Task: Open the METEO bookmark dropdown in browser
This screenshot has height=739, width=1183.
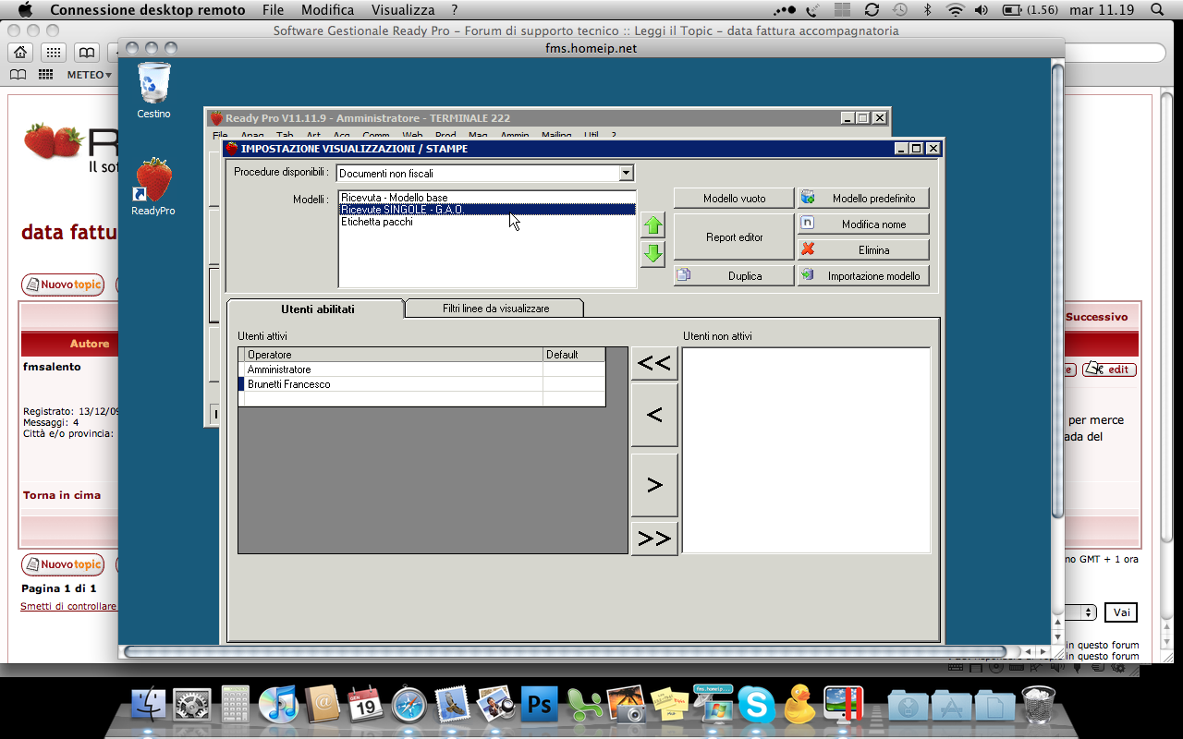Action: 89,75
